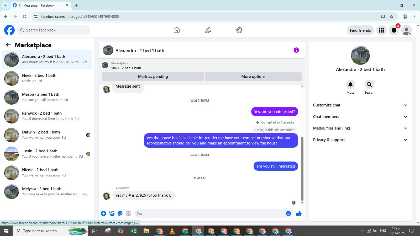420x236 pixels.
Task: Open the Friends icon in top navigation
Action: 208,30
